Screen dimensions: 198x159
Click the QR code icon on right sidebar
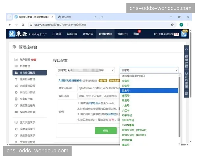186,93
